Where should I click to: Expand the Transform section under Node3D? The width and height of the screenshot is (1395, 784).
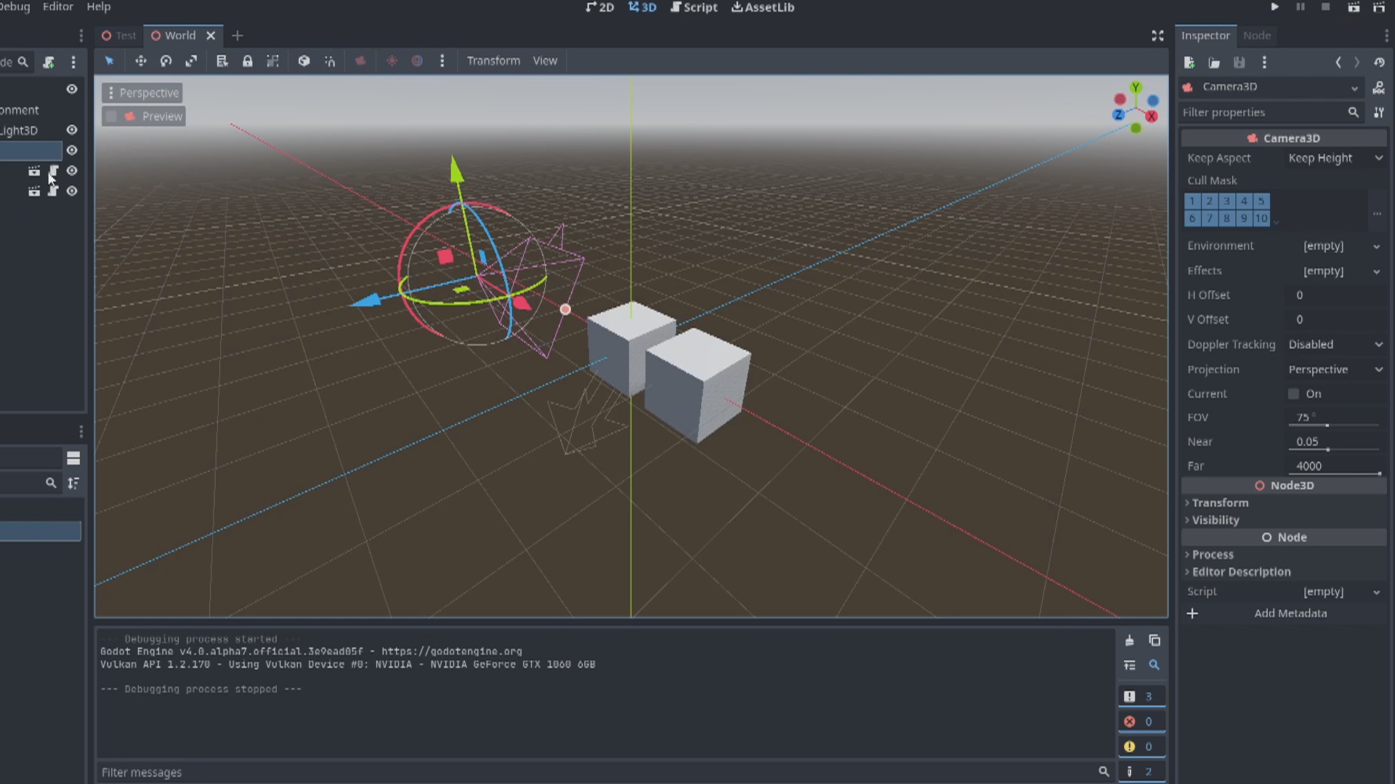[x=1221, y=502]
